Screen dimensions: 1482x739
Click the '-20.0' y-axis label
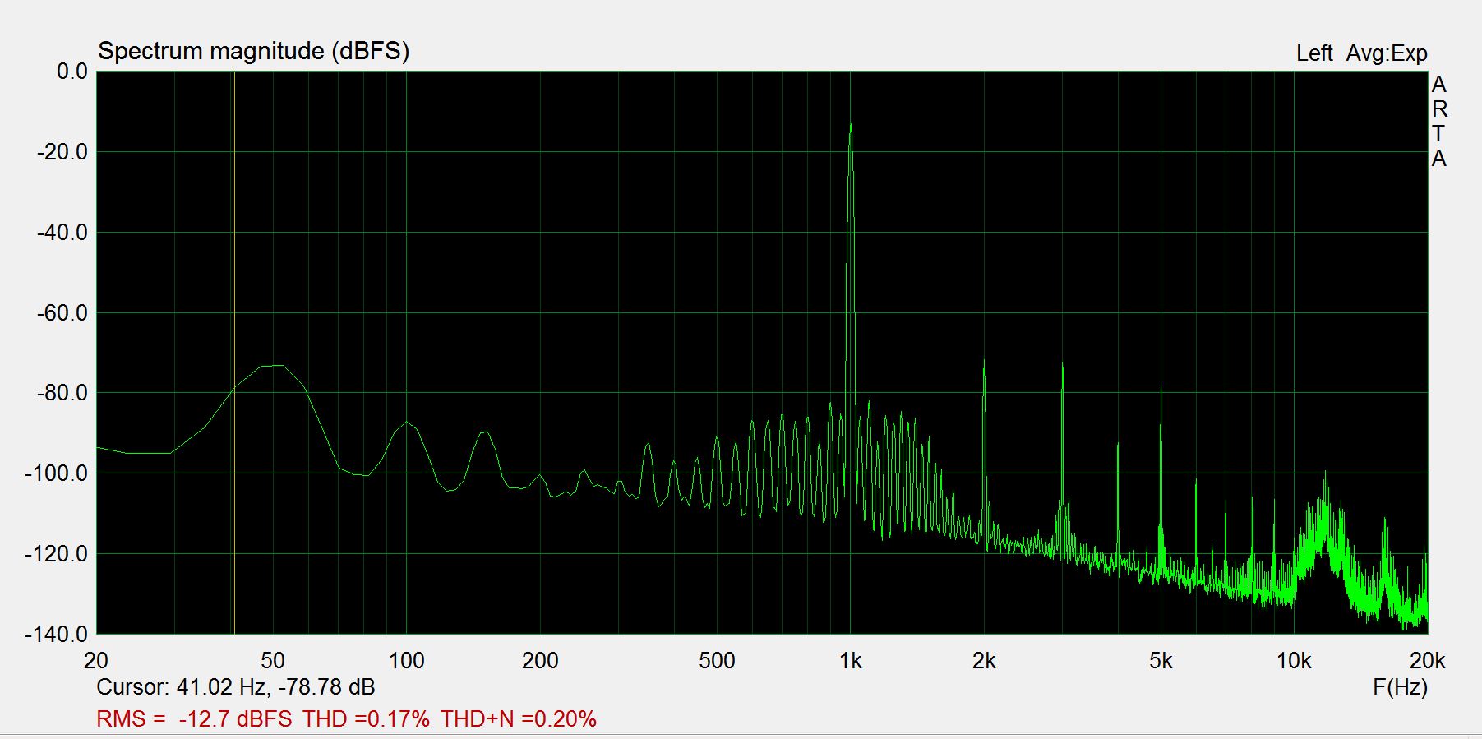(x=62, y=152)
